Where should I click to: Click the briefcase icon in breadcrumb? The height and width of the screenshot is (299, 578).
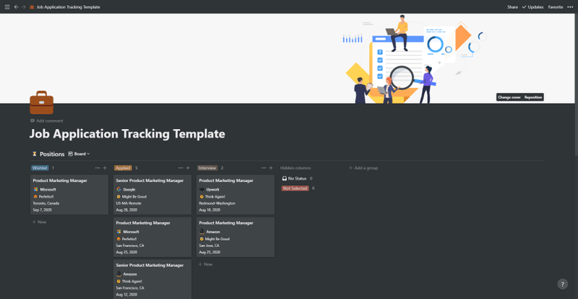(x=32, y=7)
